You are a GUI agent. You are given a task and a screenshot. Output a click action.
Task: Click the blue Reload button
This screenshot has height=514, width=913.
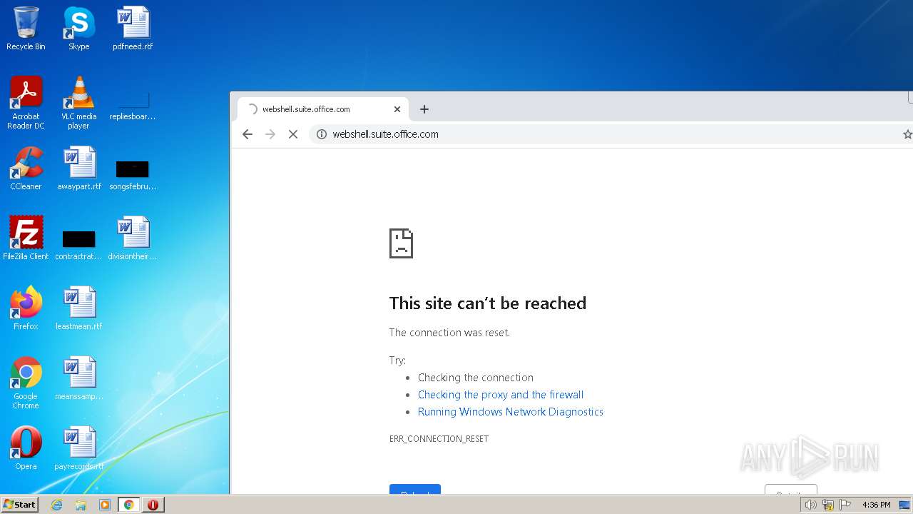coord(415,490)
